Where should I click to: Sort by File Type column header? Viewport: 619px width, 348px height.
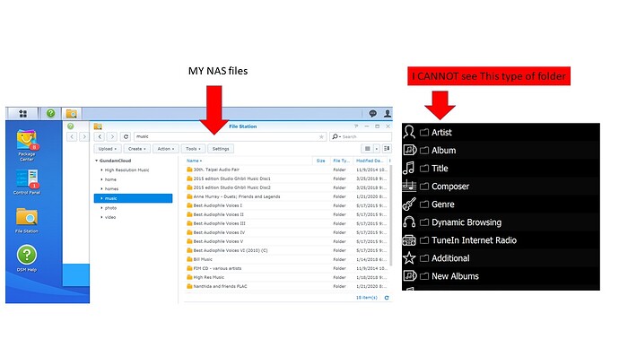[341, 161]
